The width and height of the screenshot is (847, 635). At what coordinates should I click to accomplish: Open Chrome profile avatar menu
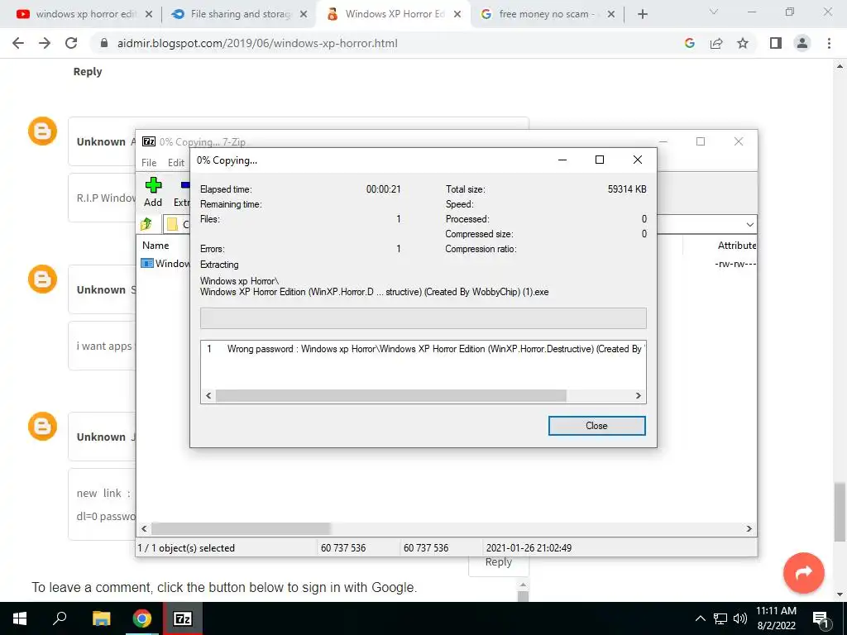802,43
